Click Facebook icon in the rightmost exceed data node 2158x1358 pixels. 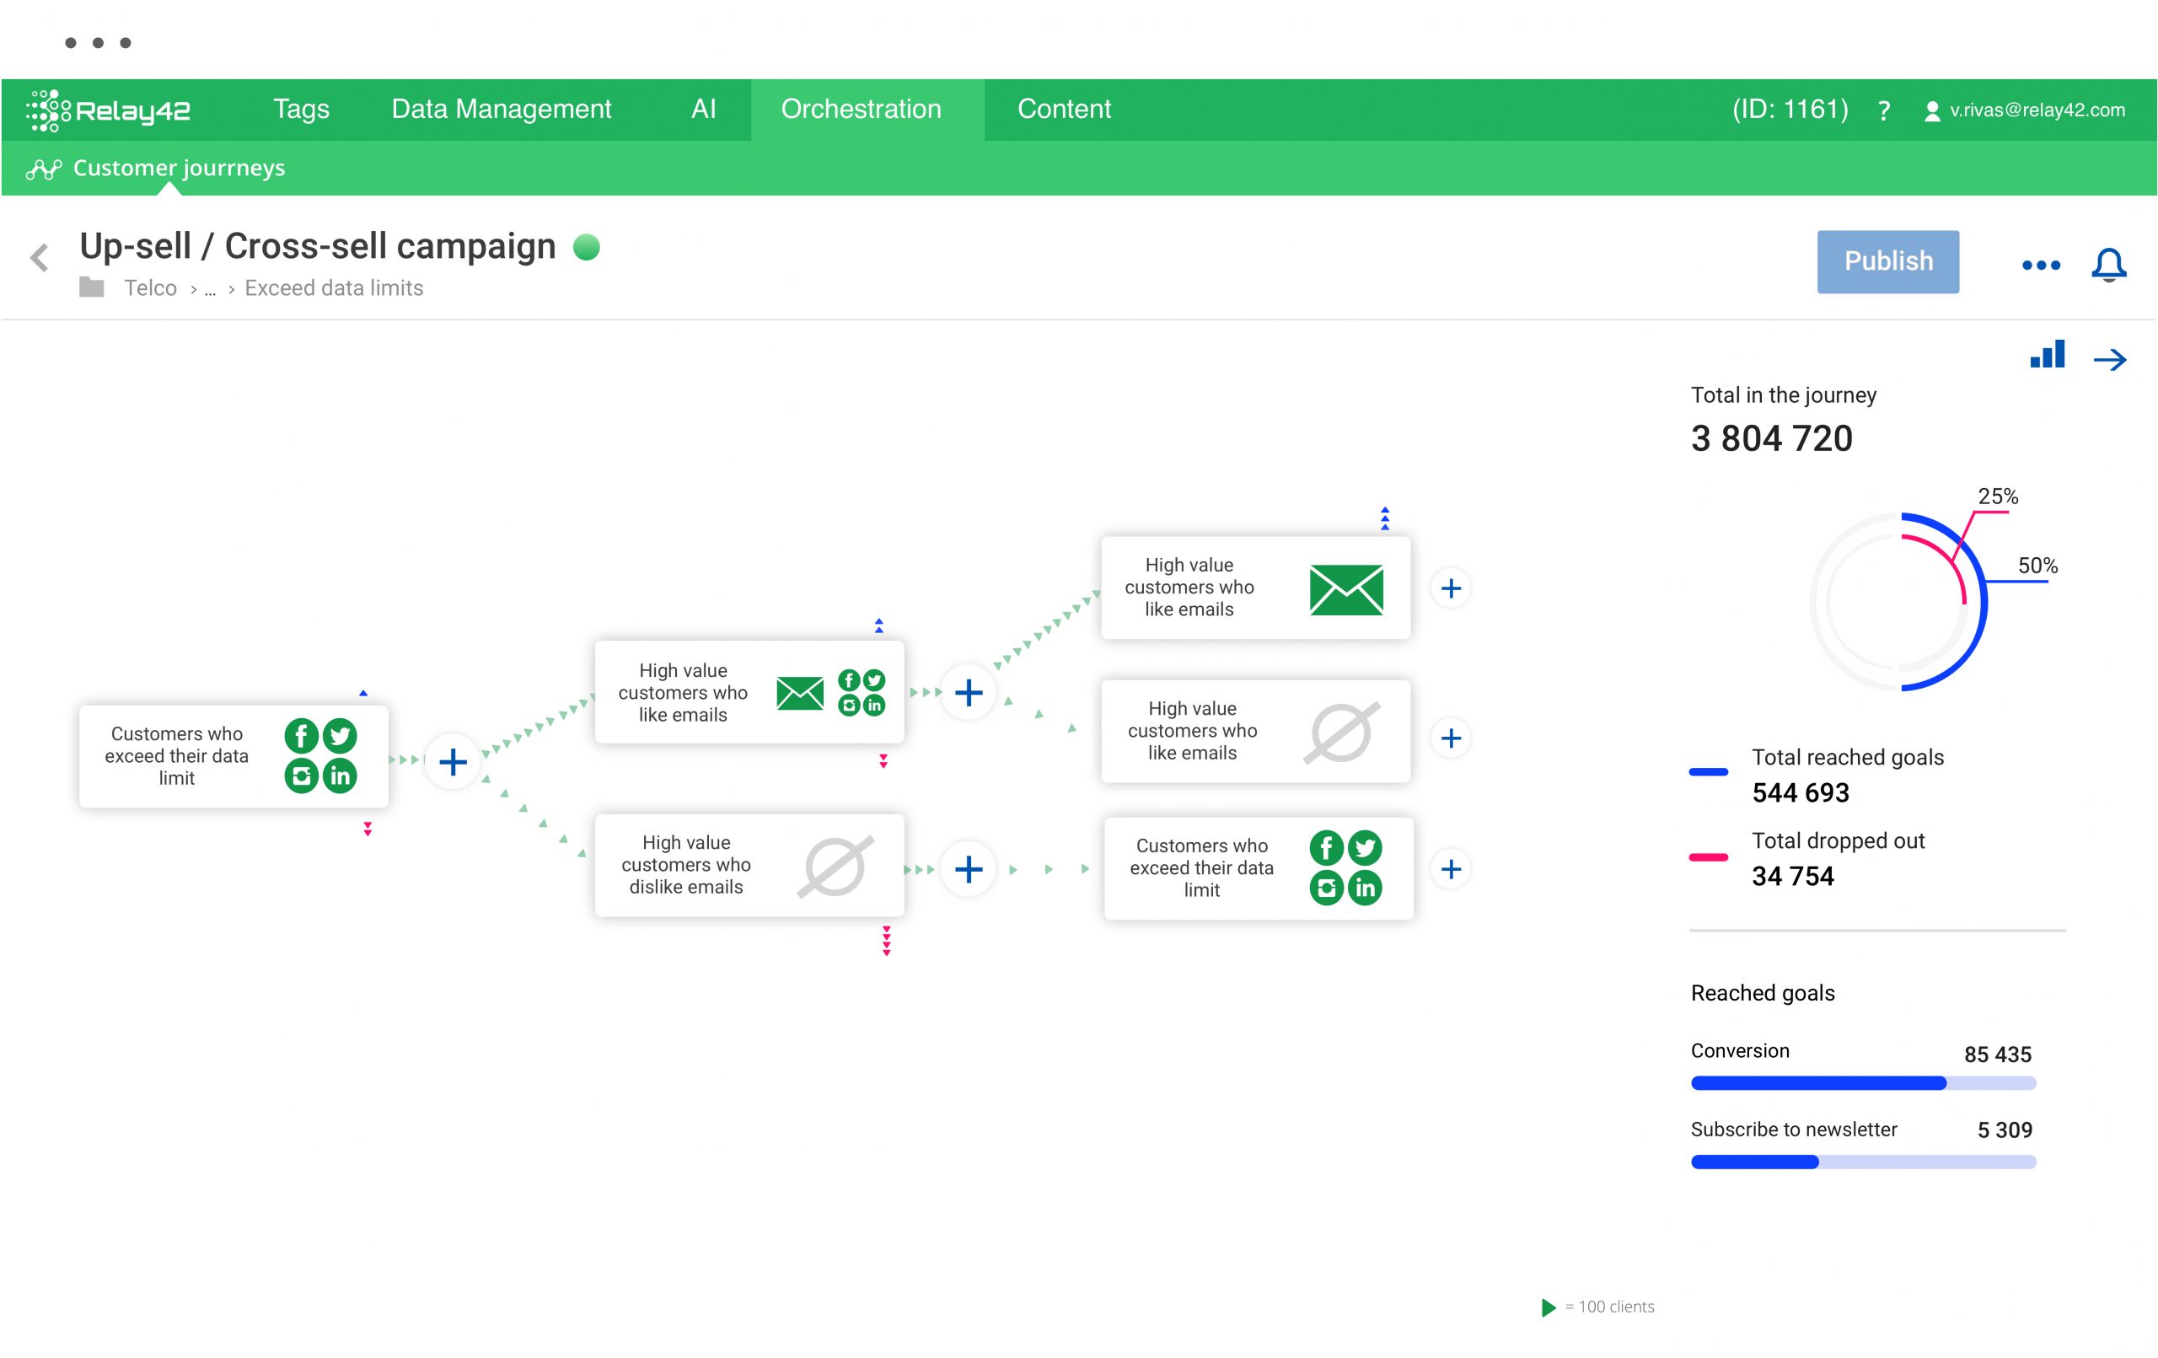(x=1326, y=847)
